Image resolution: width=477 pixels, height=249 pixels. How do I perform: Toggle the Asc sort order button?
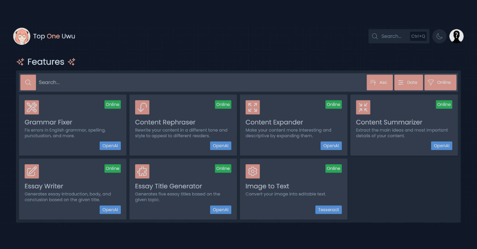pyautogui.click(x=379, y=82)
